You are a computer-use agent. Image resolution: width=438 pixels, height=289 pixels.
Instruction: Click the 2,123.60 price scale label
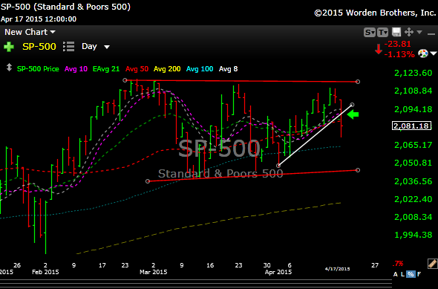pos(414,73)
